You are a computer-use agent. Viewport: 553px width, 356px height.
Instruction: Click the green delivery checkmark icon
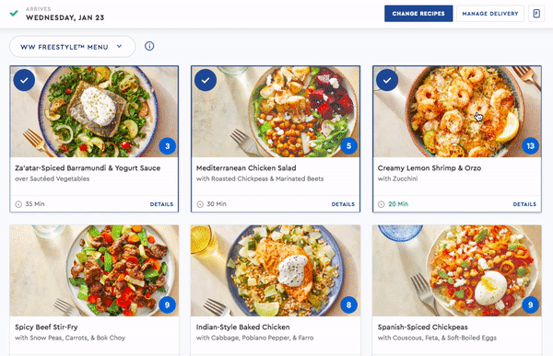(14, 14)
